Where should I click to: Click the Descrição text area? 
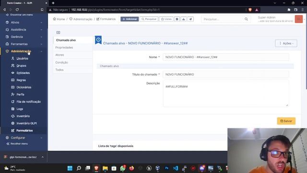point(226,94)
